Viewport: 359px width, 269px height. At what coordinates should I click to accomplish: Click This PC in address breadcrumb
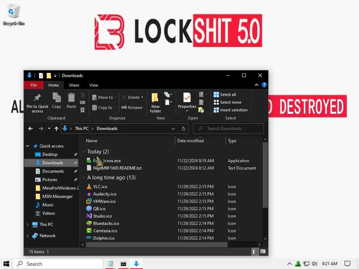tap(82, 129)
